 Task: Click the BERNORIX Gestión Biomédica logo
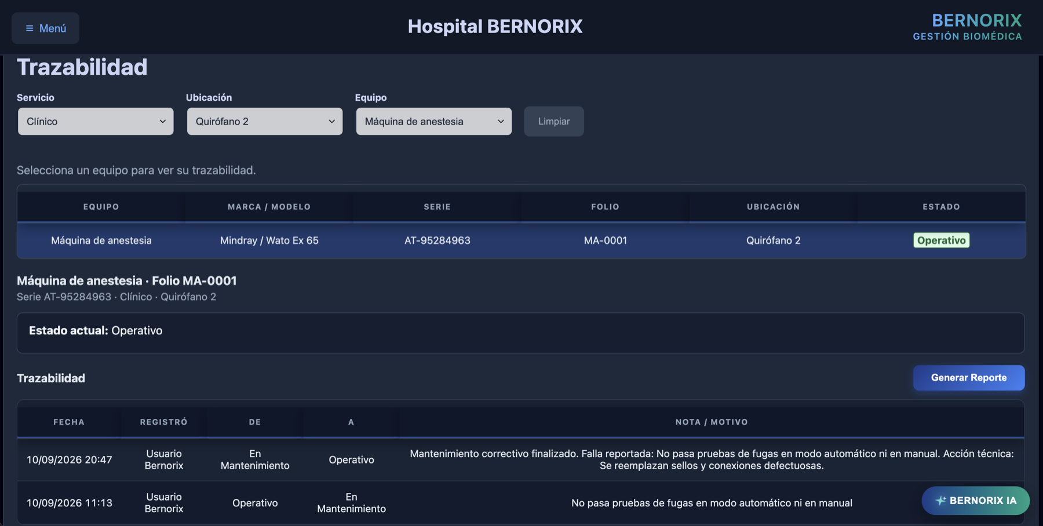[967, 27]
